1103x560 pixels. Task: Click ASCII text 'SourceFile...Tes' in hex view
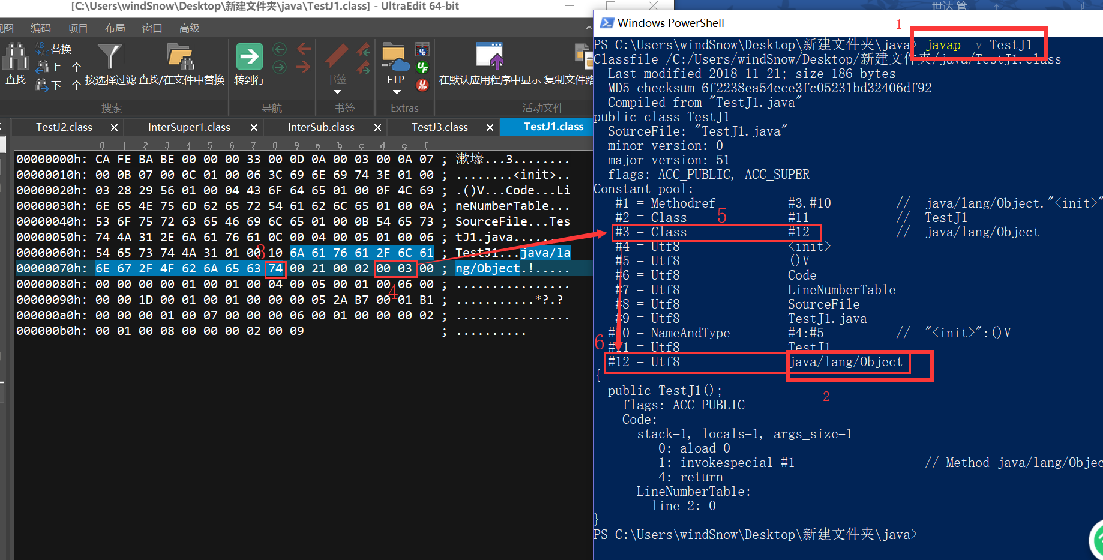512,221
